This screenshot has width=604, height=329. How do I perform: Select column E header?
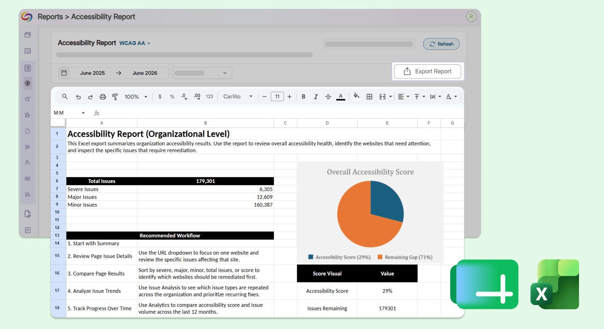387,123
